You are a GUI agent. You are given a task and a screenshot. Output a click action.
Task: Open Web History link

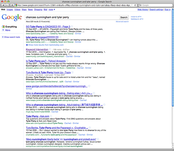143,10
